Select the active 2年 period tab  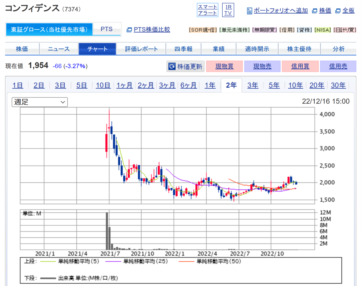(231, 85)
